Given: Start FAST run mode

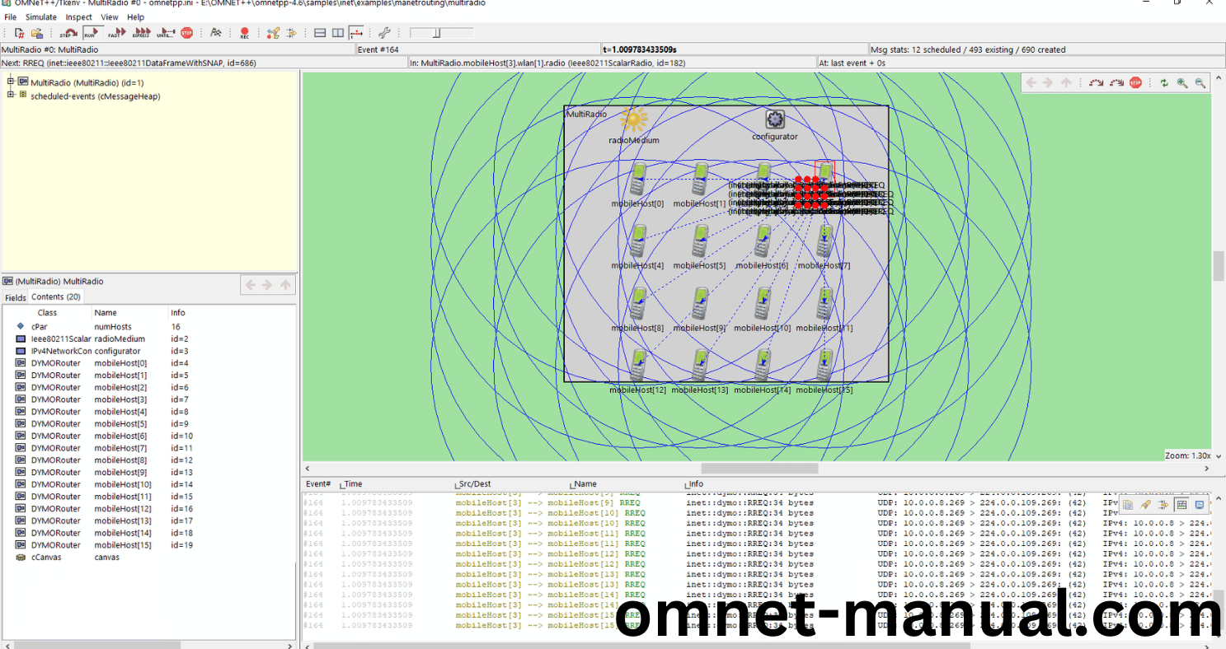Looking at the screenshot, I should pos(116,33).
